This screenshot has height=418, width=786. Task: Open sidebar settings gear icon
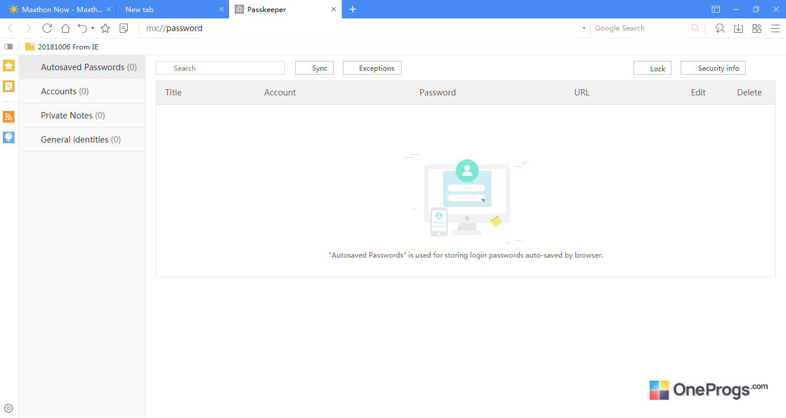click(x=9, y=409)
